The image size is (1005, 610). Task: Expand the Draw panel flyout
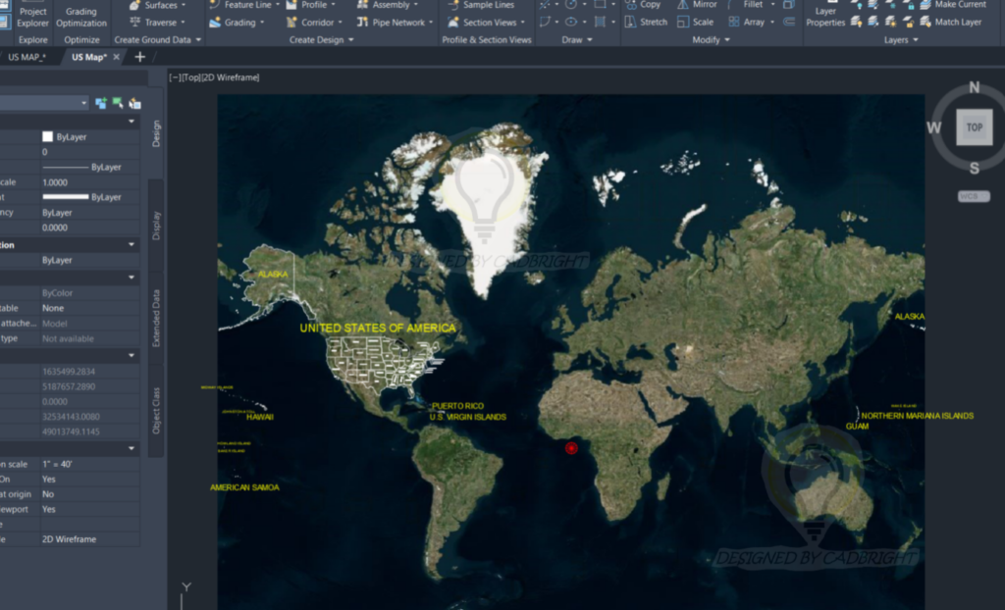590,39
